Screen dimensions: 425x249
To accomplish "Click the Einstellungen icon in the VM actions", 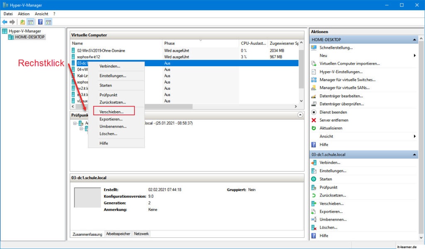I will pos(314,171).
